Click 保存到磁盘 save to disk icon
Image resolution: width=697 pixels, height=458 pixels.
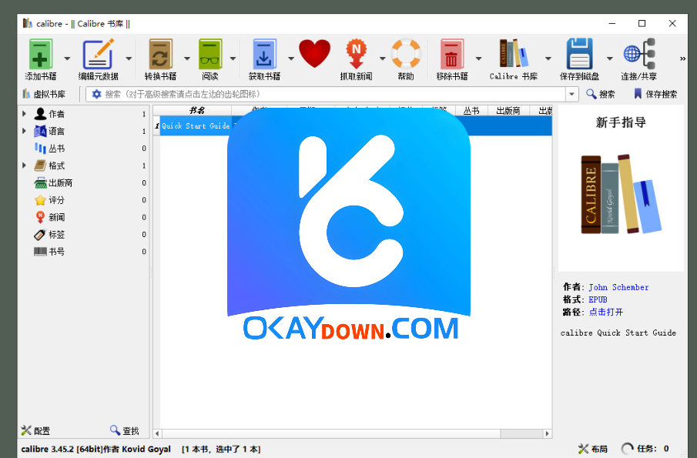580,54
